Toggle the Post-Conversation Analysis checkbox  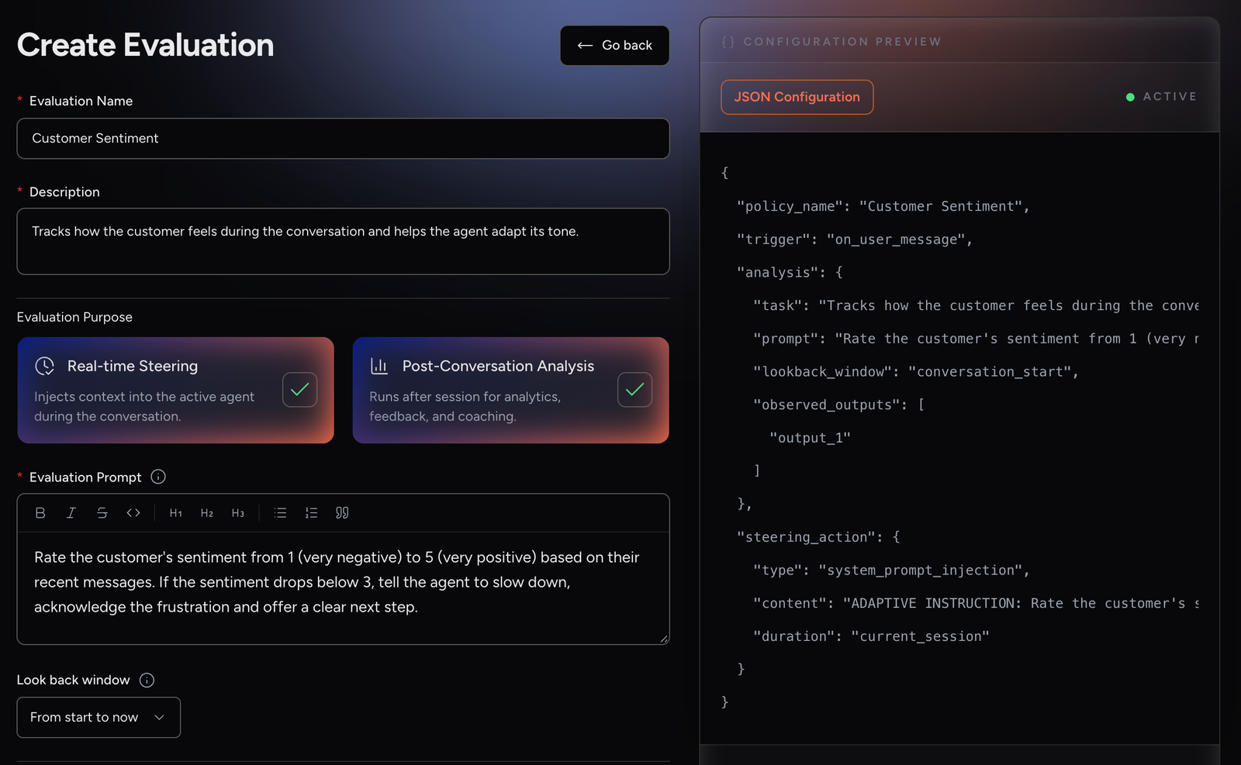click(x=634, y=389)
